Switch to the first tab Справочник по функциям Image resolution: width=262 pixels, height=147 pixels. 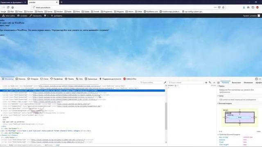pos(12,2)
